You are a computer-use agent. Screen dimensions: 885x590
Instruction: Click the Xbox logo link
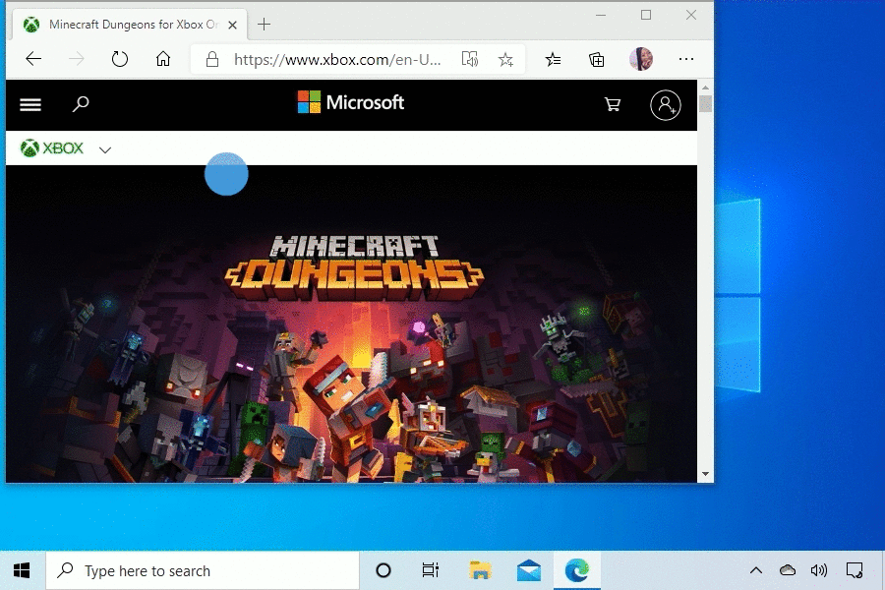(x=53, y=148)
